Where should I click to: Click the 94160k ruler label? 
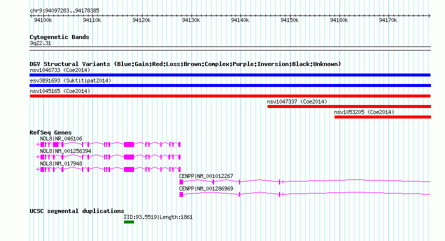tap(339, 20)
